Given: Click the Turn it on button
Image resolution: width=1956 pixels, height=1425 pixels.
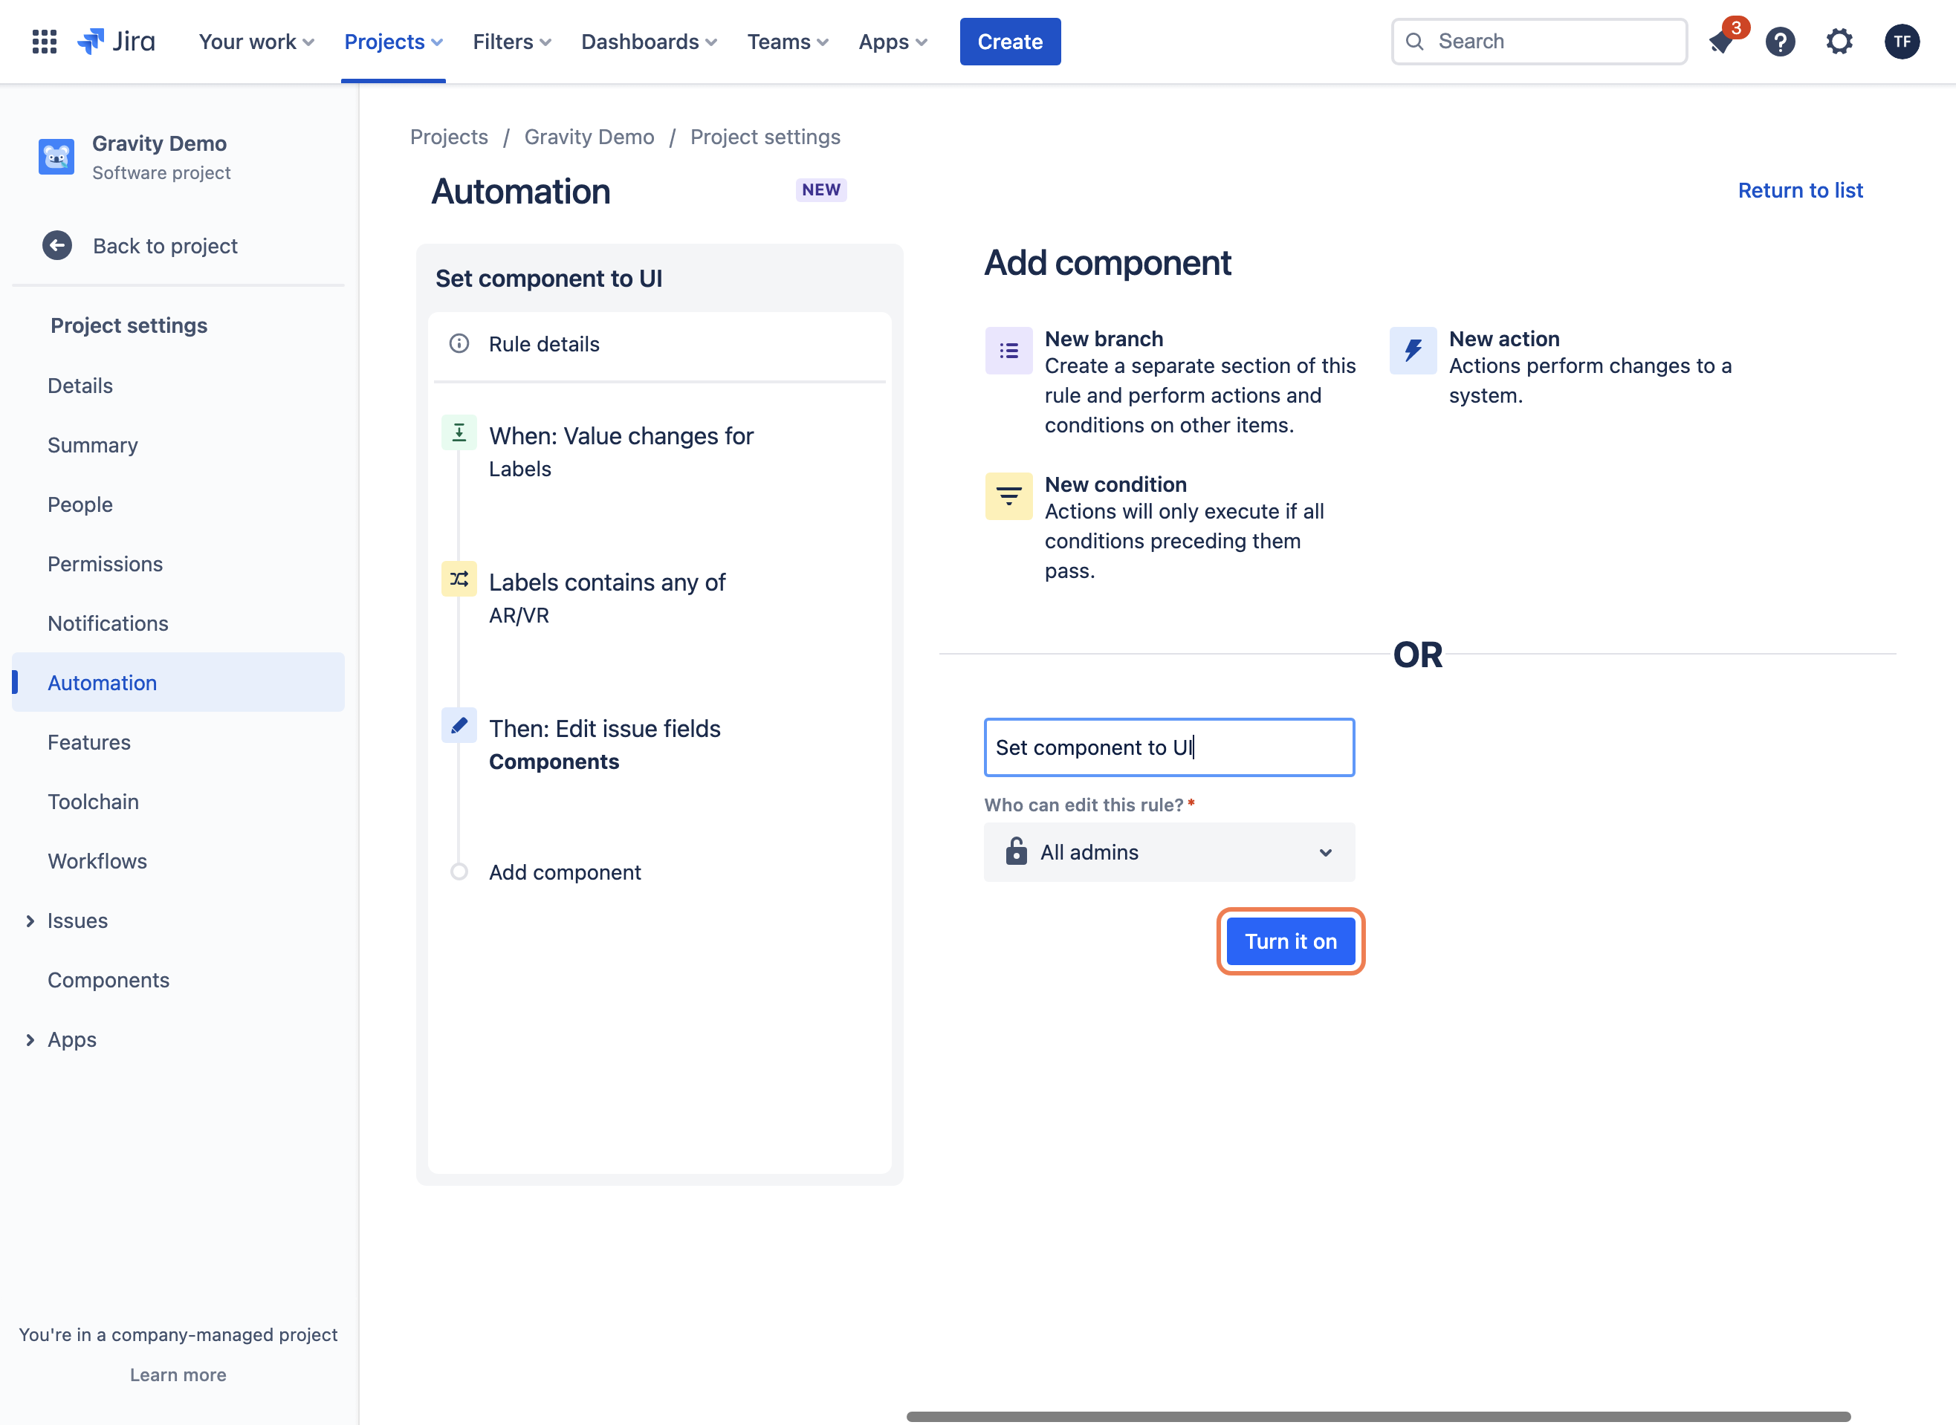Looking at the screenshot, I should 1291,941.
